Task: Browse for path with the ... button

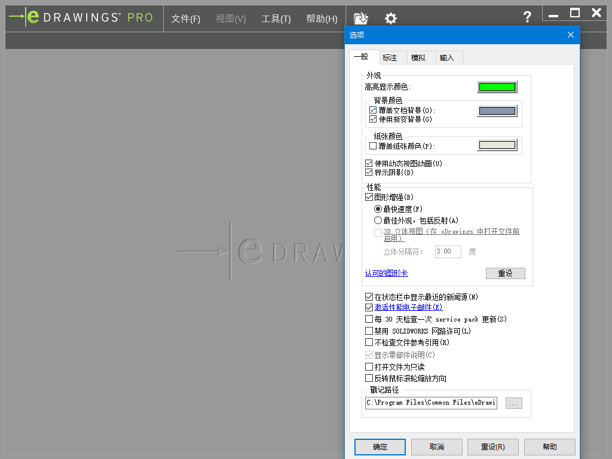Action: click(x=513, y=403)
